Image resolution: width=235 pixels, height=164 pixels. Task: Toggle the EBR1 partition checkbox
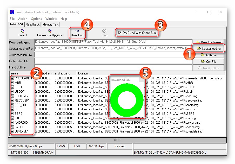(12, 87)
